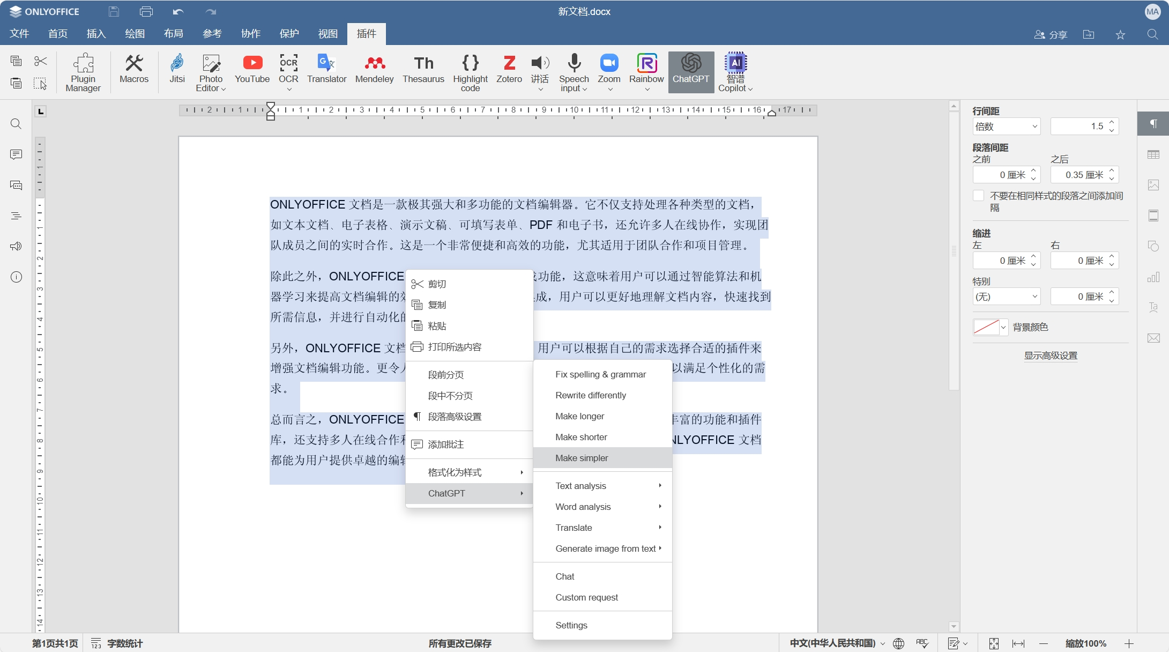
Task: Open the Thesaurus plugin
Action: point(423,69)
